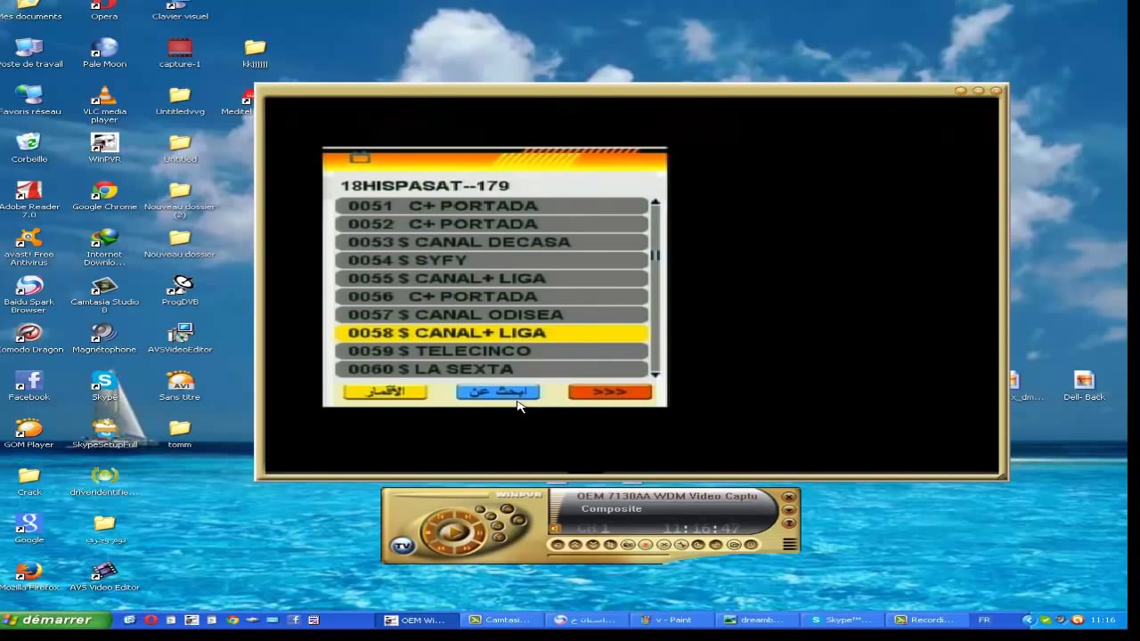Select channel 0054 SYFY
The width and height of the screenshot is (1140, 641).
(491, 260)
